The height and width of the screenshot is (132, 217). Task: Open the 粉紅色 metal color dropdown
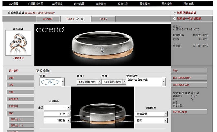(x=69, y=121)
